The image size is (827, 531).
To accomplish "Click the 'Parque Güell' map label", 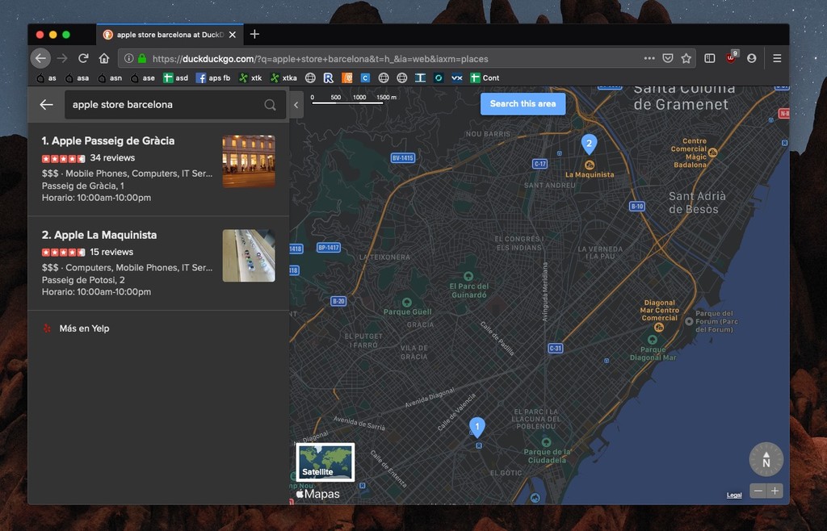I will click(407, 311).
